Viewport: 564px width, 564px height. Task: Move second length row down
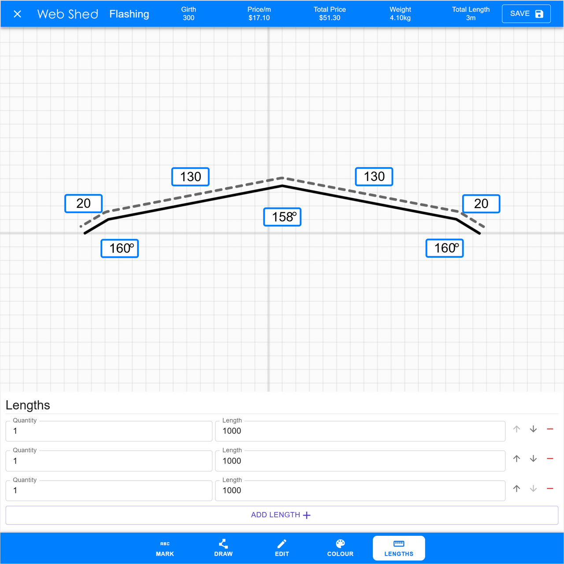[x=533, y=459]
